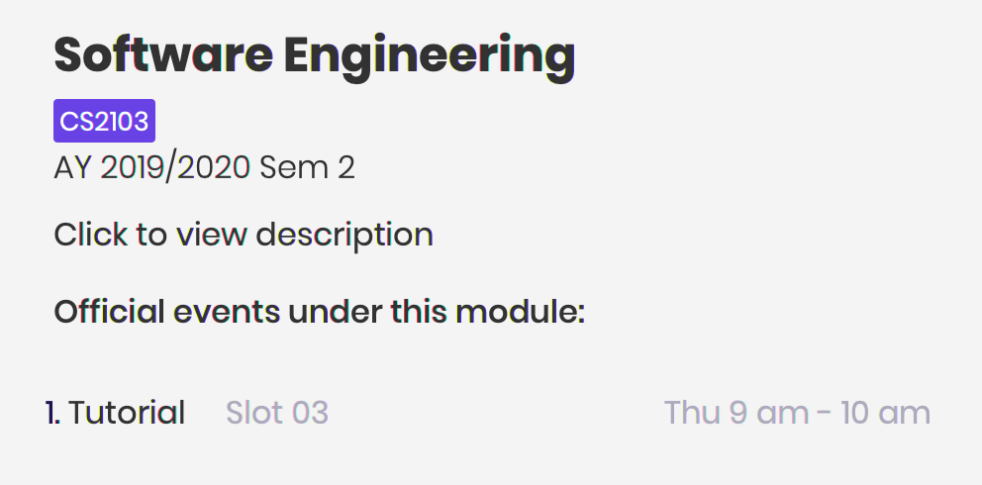Click the word "view" in the description toggle

[212, 236]
